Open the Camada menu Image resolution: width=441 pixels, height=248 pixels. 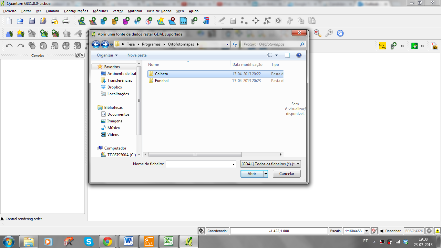point(52,11)
